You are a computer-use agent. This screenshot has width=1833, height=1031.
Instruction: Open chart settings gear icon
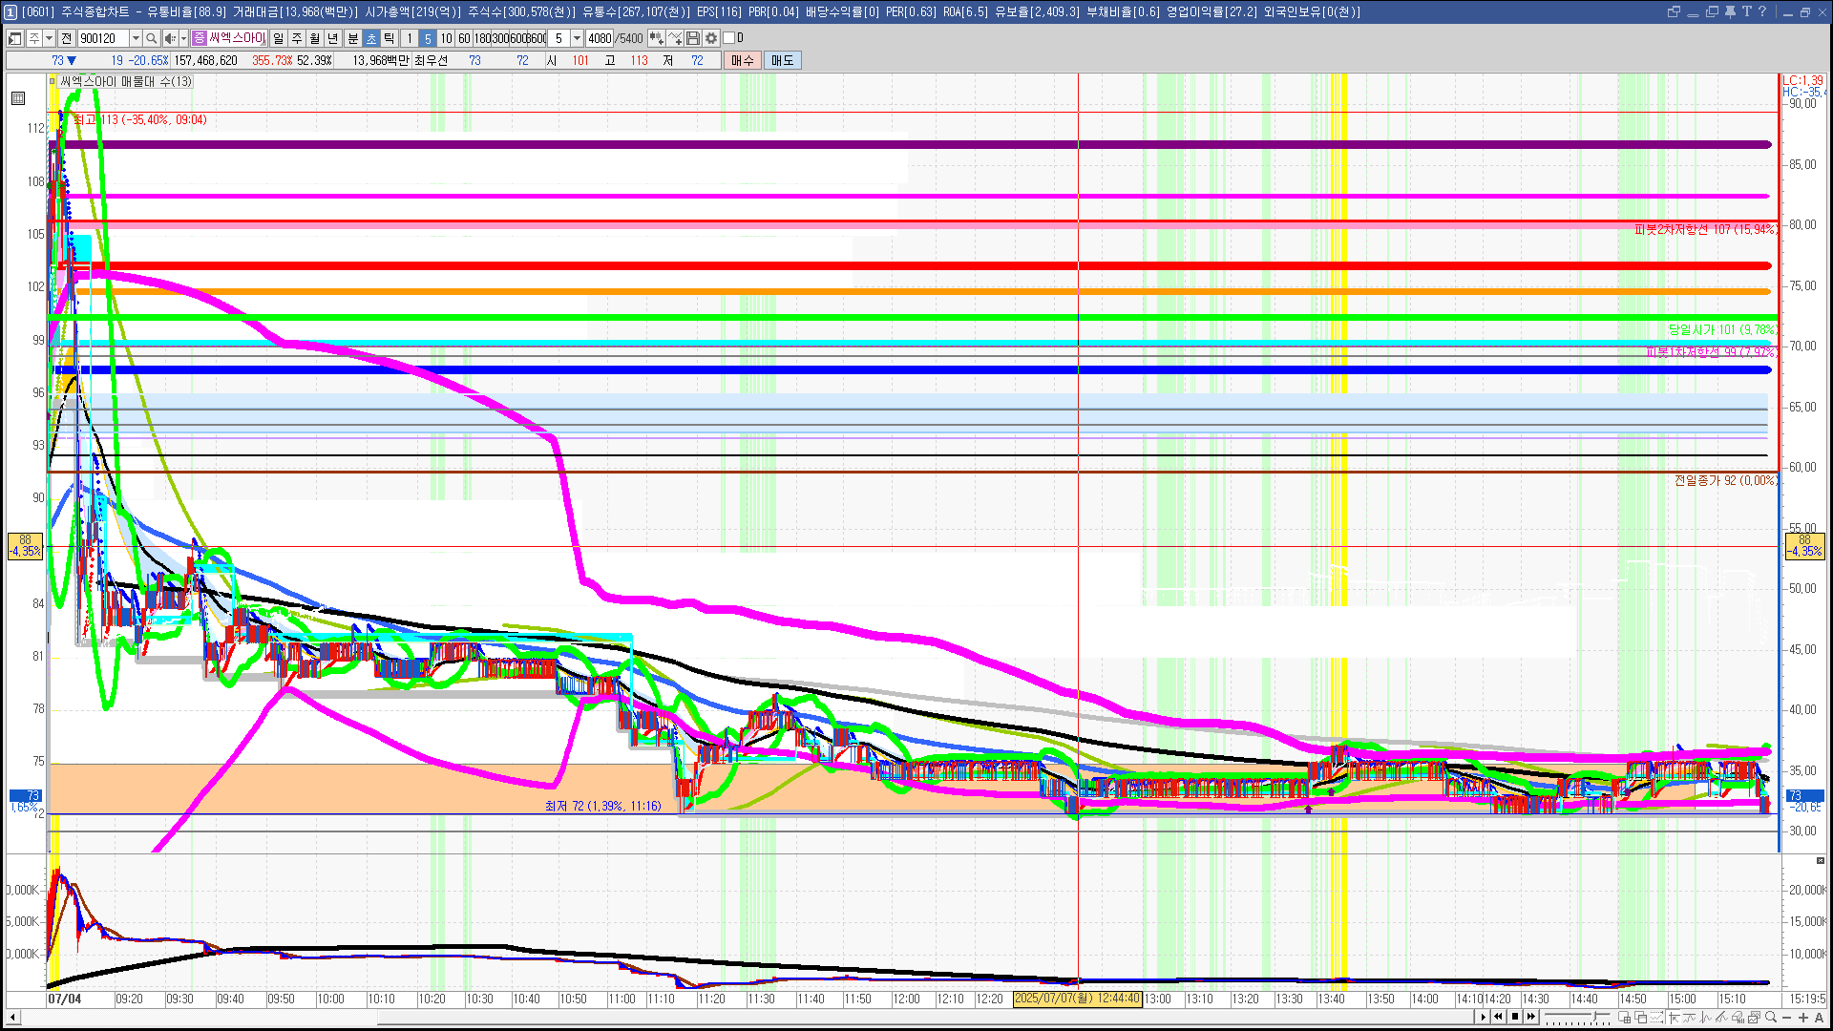coord(711,38)
